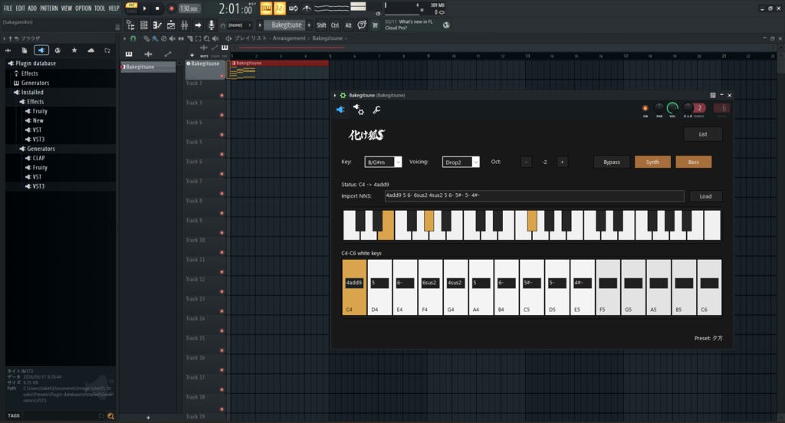This screenshot has height=423, width=785.
Task: Toggle the plugin ON LED
Action: pos(645,108)
